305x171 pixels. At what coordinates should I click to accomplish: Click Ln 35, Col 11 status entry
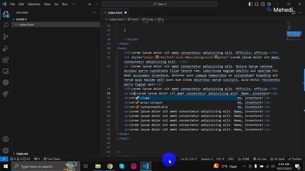(189, 159)
